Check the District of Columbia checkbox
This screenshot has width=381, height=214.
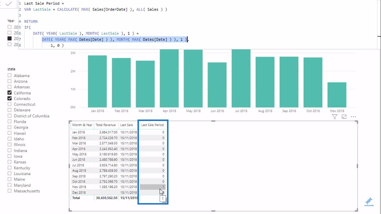point(10,116)
